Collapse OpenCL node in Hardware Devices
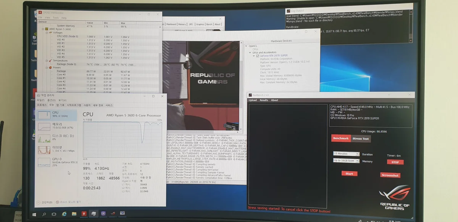Viewport: 458px width, 222px height. pos(246,46)
